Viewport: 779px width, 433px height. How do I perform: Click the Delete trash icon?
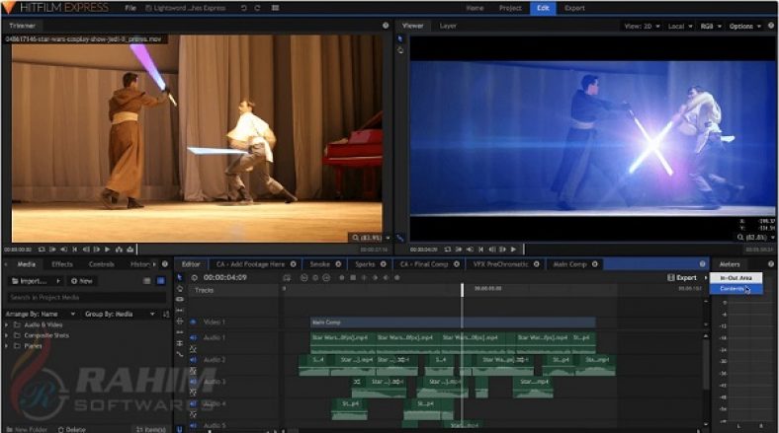point(60,429)
